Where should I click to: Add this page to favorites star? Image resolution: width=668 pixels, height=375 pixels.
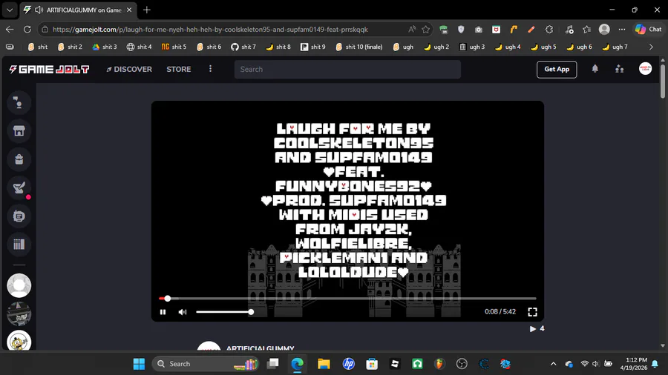(x=425, y=30)
